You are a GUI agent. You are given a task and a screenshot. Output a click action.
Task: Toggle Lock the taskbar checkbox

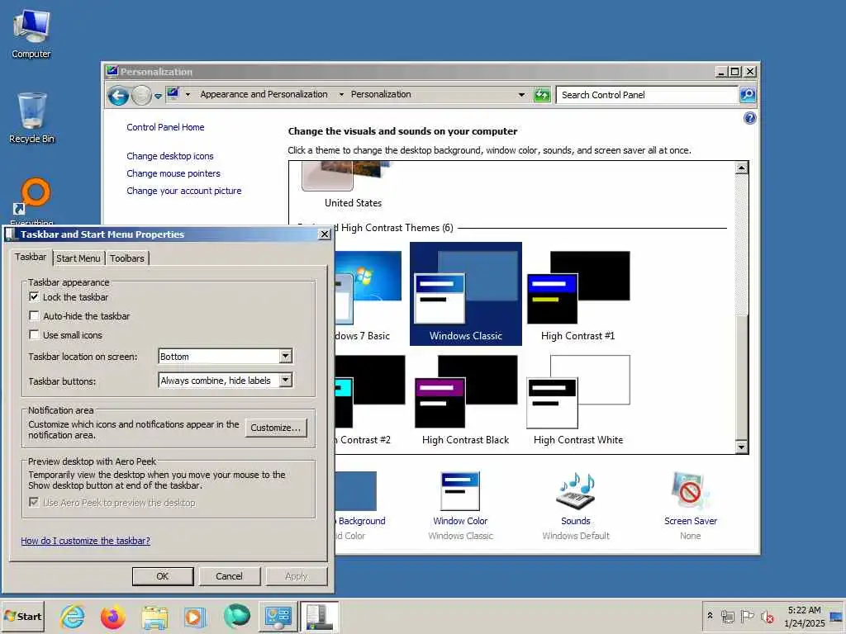coord(34,297)
